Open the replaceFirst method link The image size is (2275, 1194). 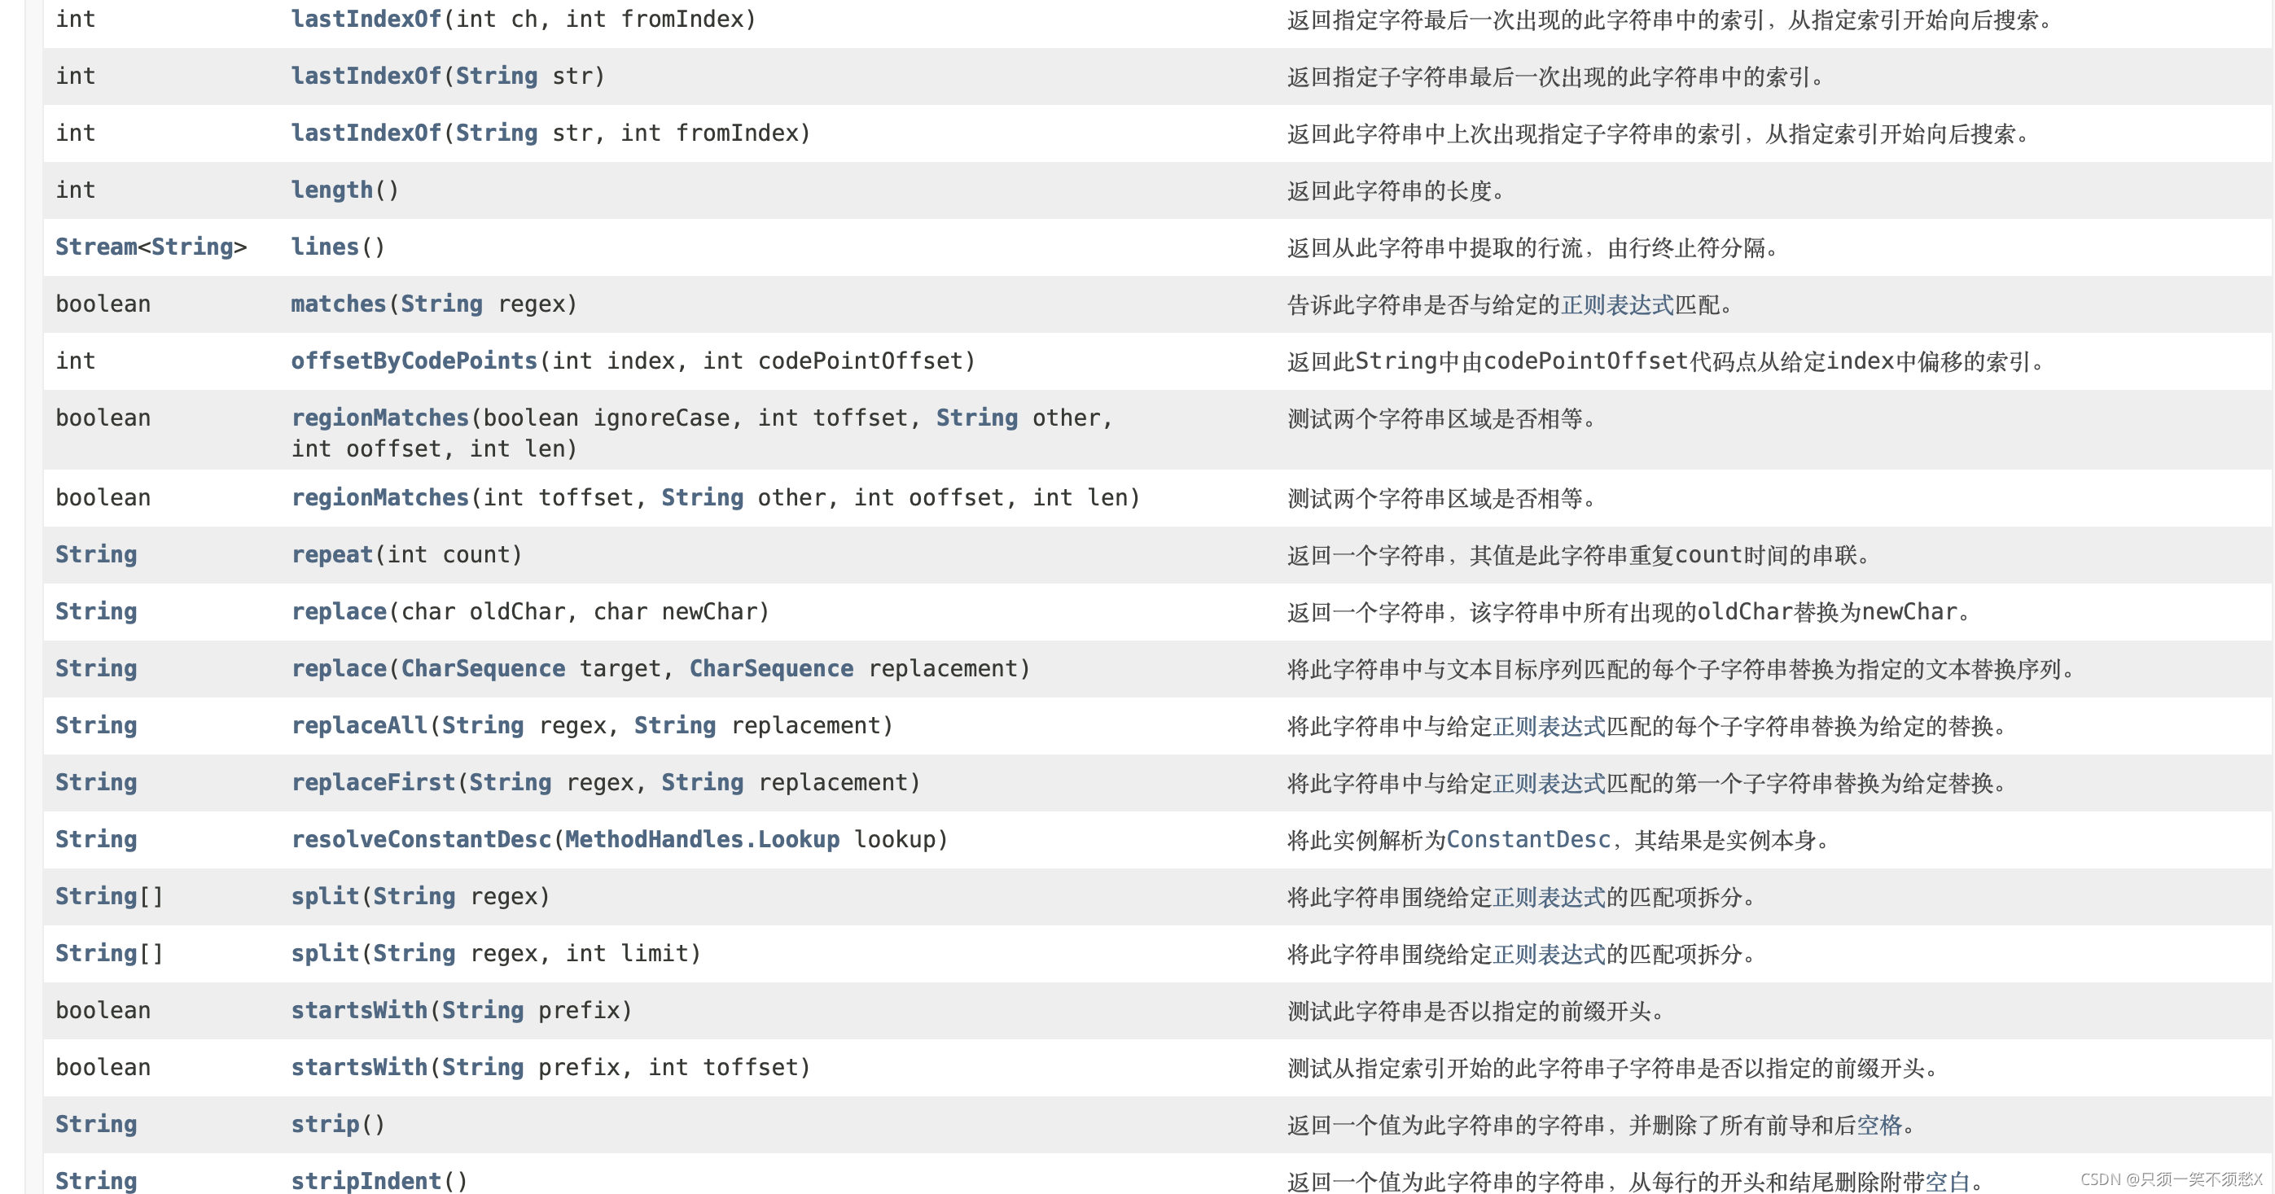click(x=373, y=782)
